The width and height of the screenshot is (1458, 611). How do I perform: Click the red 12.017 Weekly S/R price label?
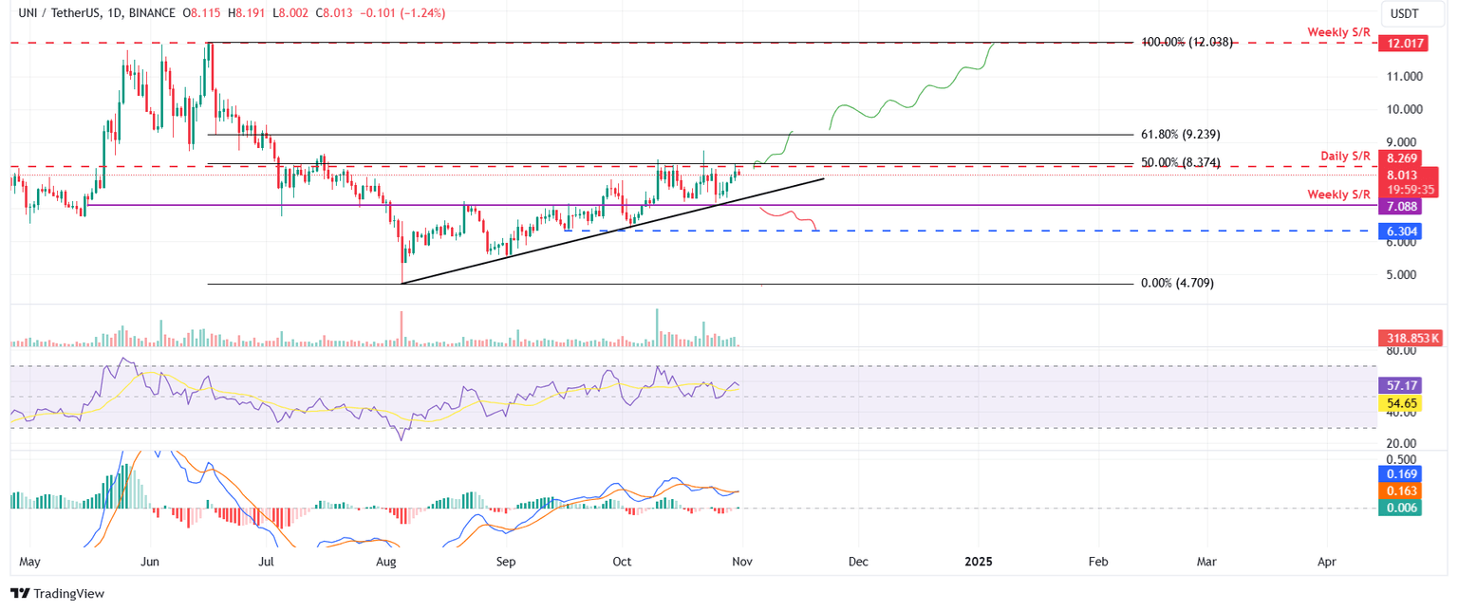(x=1402, y=43)
